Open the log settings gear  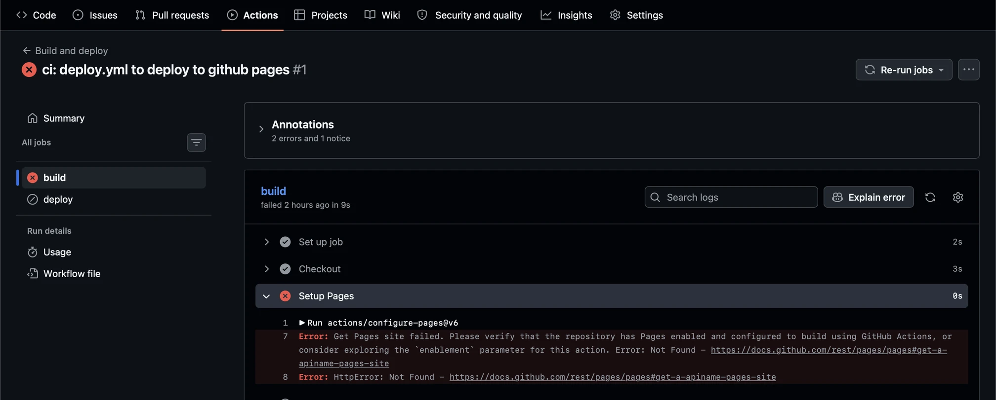(x=958, y=197)
